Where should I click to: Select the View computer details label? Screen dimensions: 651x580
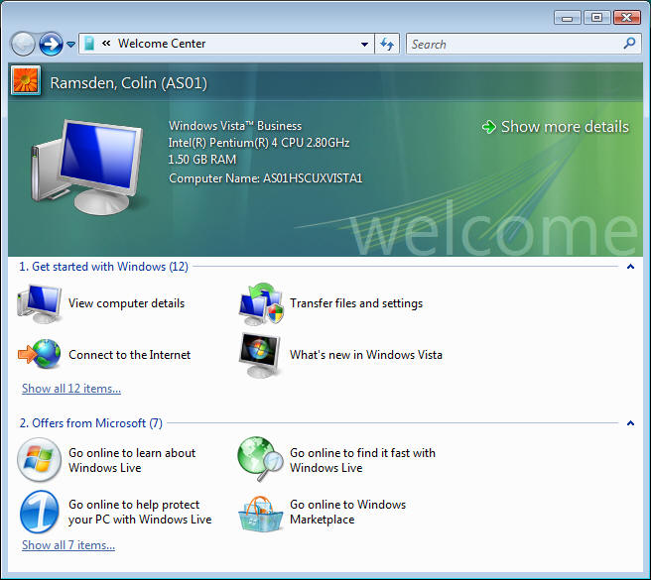pos(126,303)
